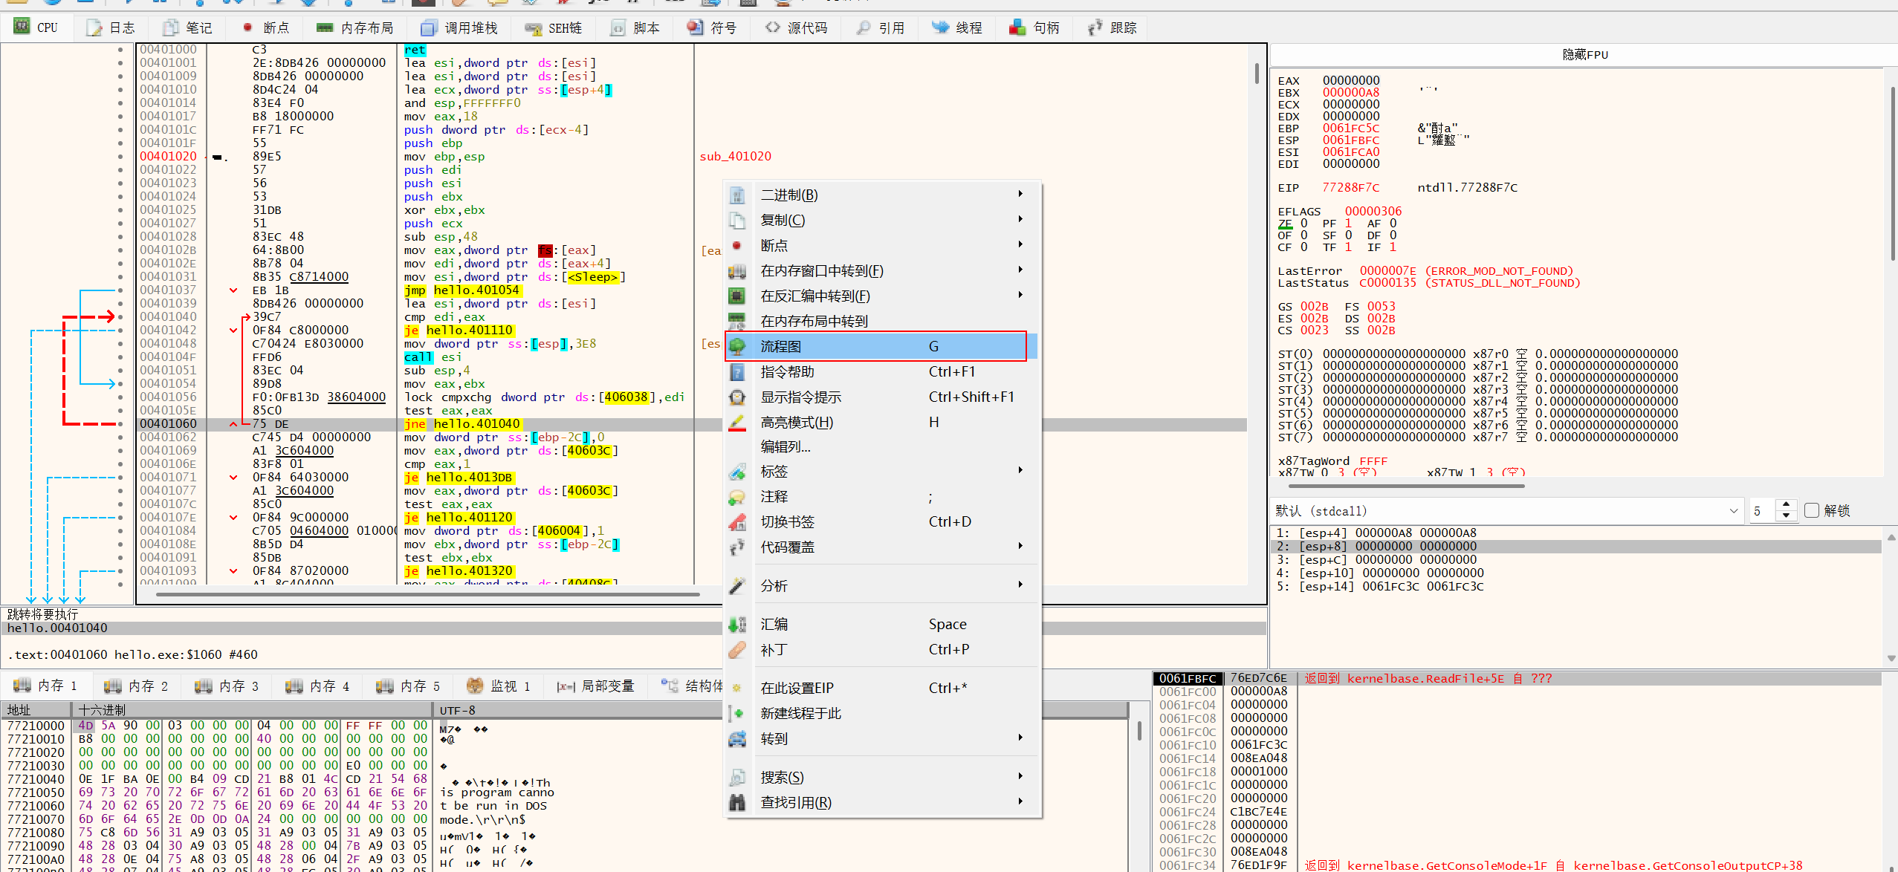1898x872 pixels.
Task: Expand 在内存窗口中转到(F) submenu
Action: [881, 270]
